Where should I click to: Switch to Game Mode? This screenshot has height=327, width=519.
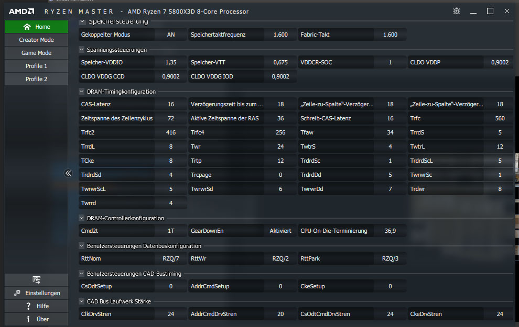click(36, 53)
